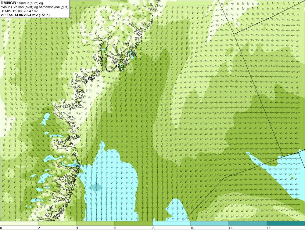Select the 0–2 m/s pale legend swatch

[x=19, y=223]
